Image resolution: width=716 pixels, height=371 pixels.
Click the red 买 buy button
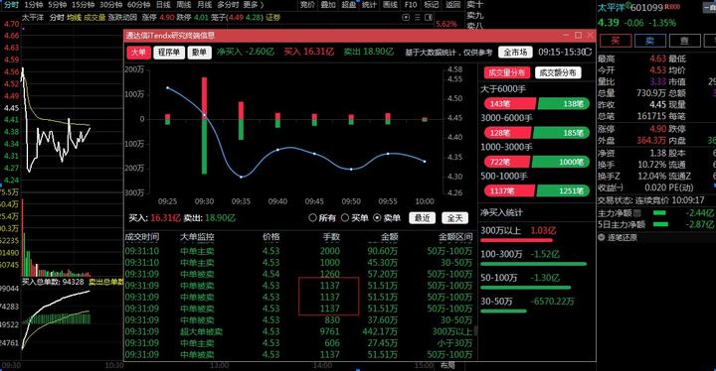[616, 41]
